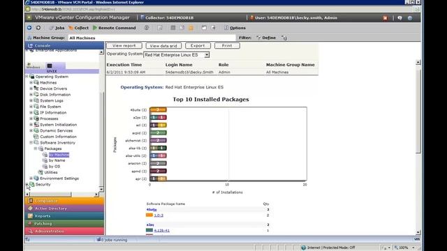
Task: Click the View report button
Action: click(124, 45)
